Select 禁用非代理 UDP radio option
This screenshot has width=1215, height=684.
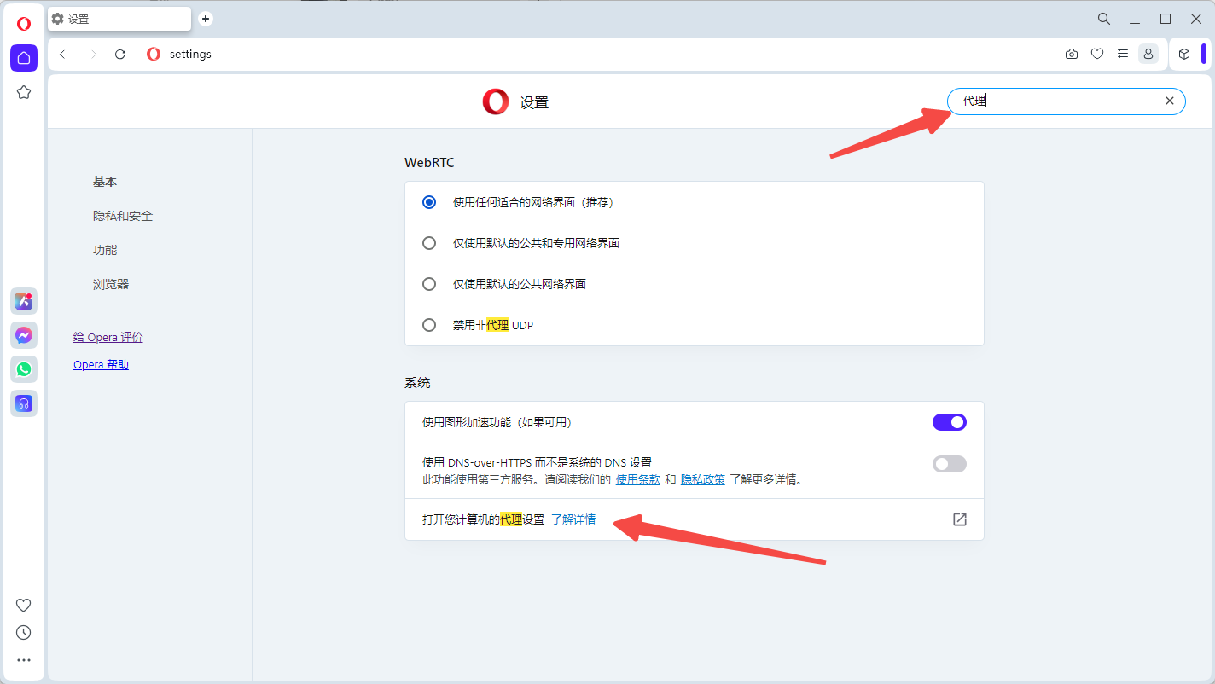[429, 325]
